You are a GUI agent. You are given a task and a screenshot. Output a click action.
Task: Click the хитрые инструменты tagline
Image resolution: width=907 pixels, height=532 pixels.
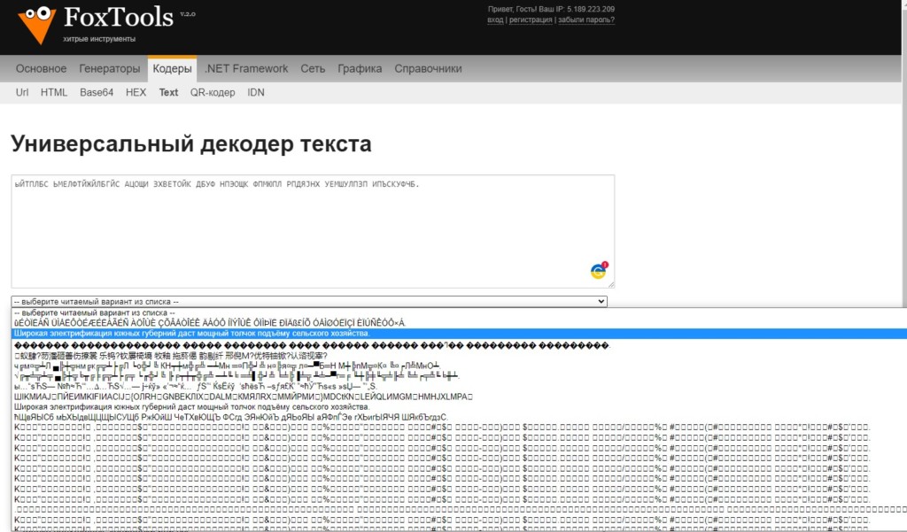coord(99,39)
